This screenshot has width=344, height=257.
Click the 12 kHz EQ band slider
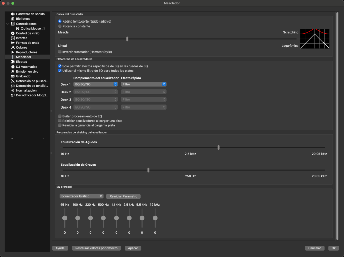coord(155,218)
